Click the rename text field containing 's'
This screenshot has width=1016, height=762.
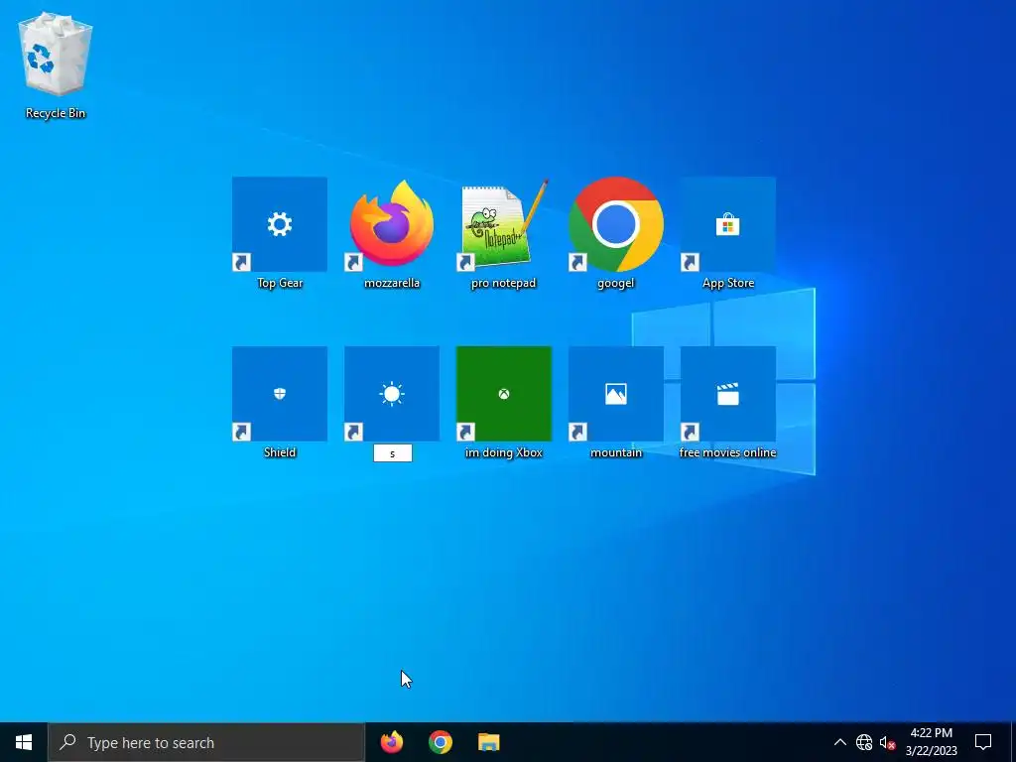[392, 452]
